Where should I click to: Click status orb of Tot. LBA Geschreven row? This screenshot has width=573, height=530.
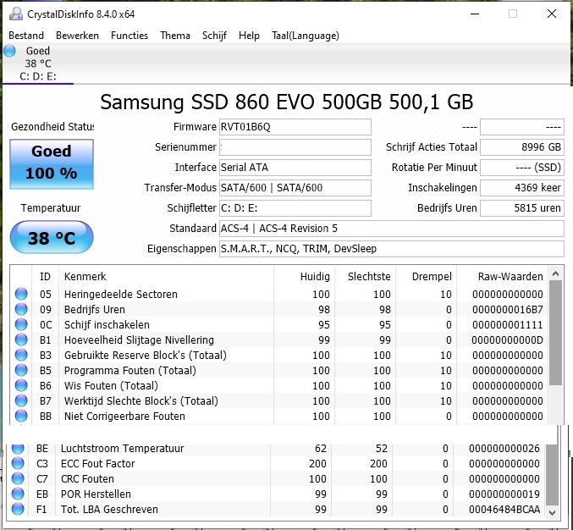coord(18,509)
